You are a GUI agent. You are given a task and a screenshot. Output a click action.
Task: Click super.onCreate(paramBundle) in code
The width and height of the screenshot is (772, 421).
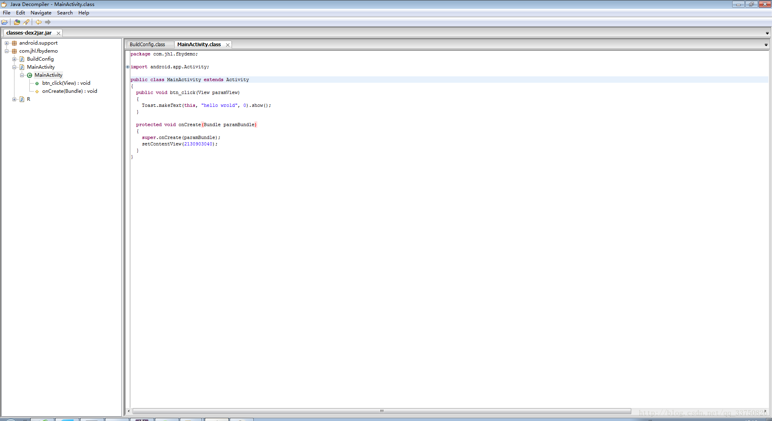pos(181,138)
